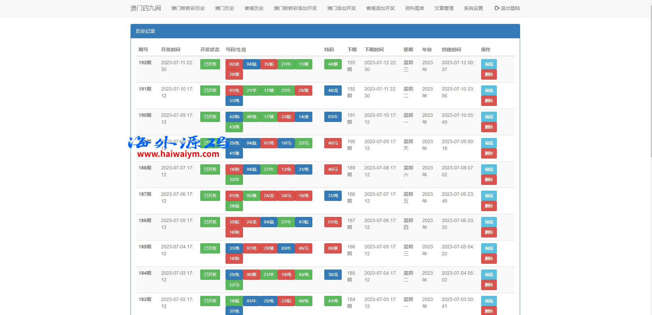Screen dimensions: 652x315
Task: Open 系统设置 in the navbar
Action: 473,8
